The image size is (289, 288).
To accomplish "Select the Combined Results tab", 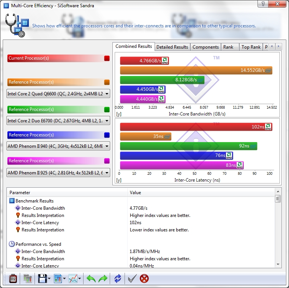I will pyautogui.click(x=134, y=46).
